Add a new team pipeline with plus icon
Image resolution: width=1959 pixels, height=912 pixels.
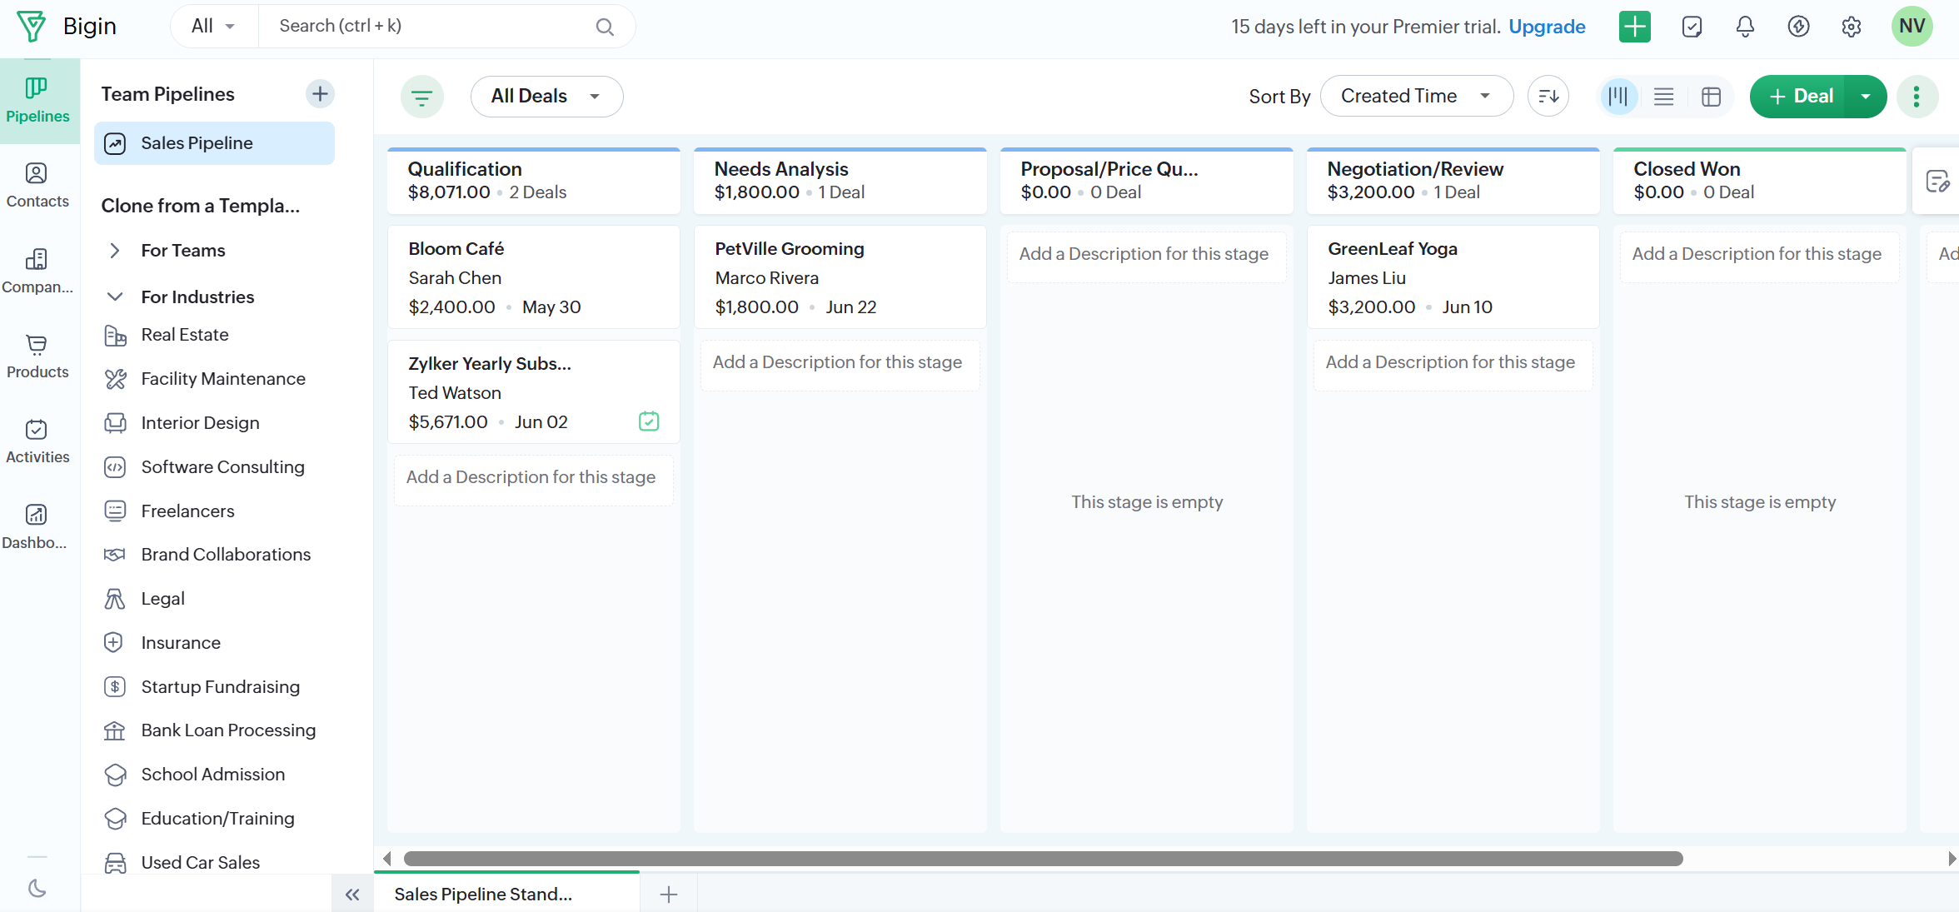(320, 94)
